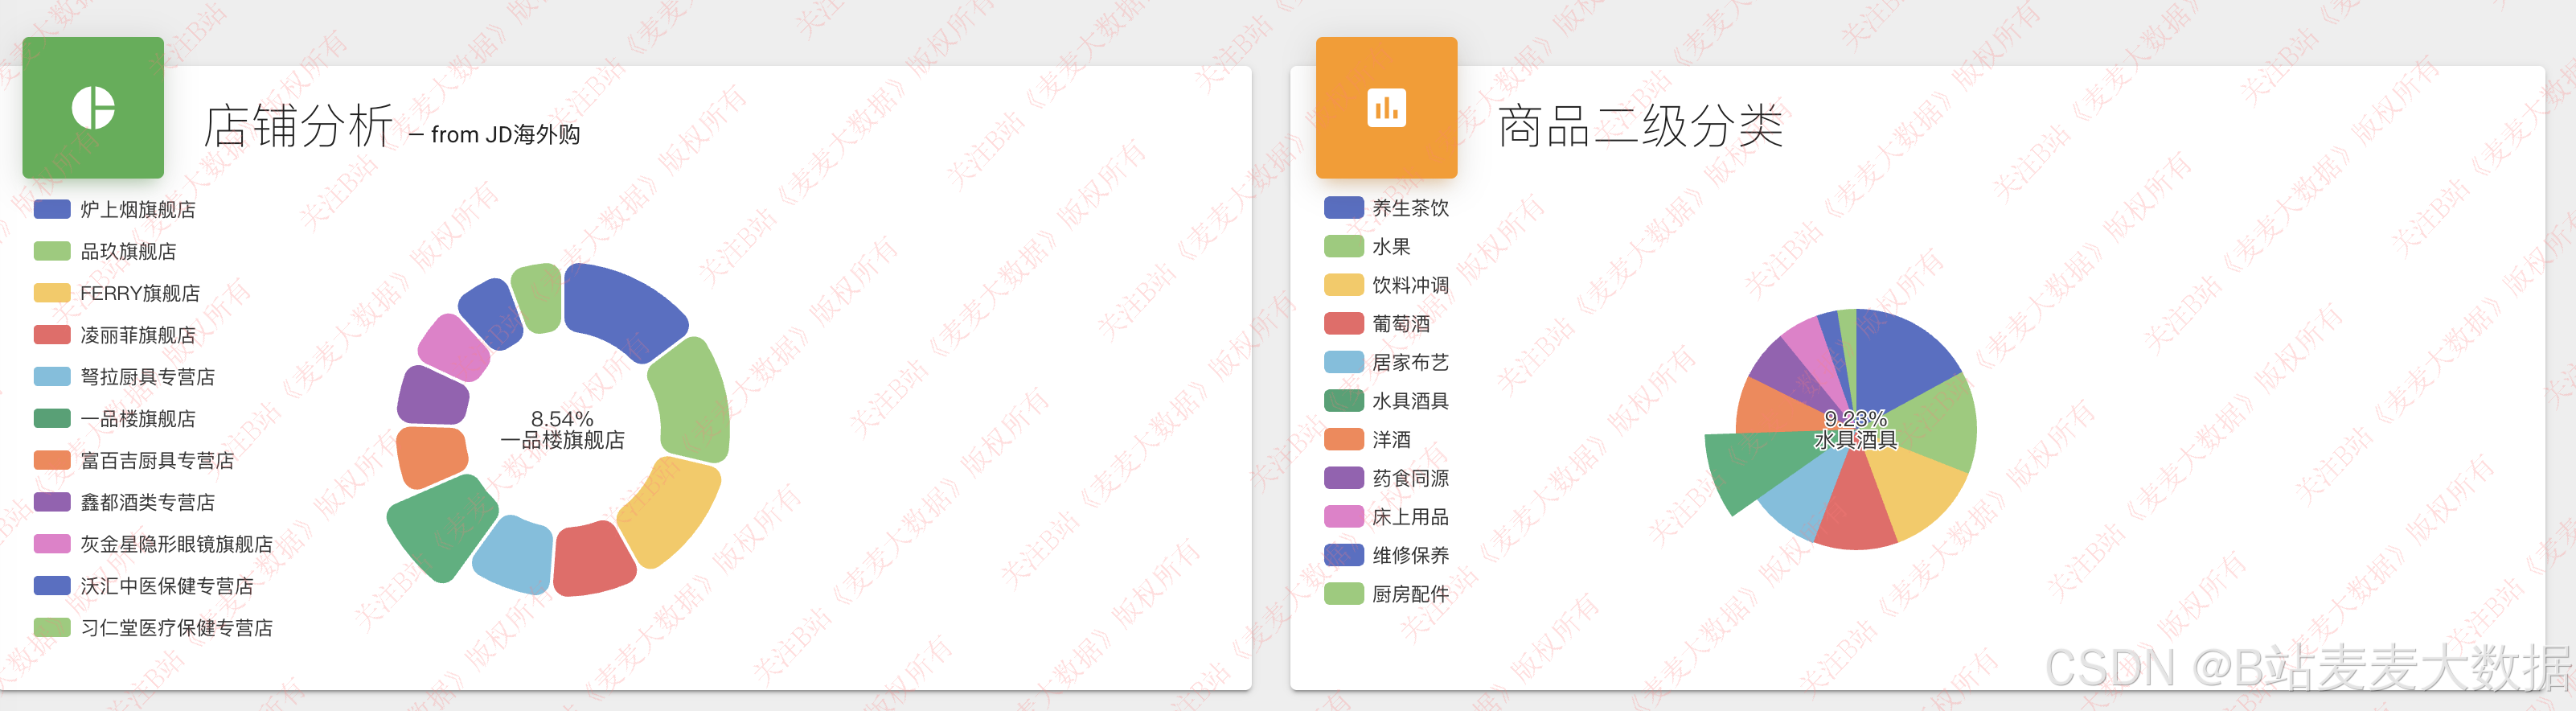Toggle the 养生茶饮 category legend item

(1386, 208)
